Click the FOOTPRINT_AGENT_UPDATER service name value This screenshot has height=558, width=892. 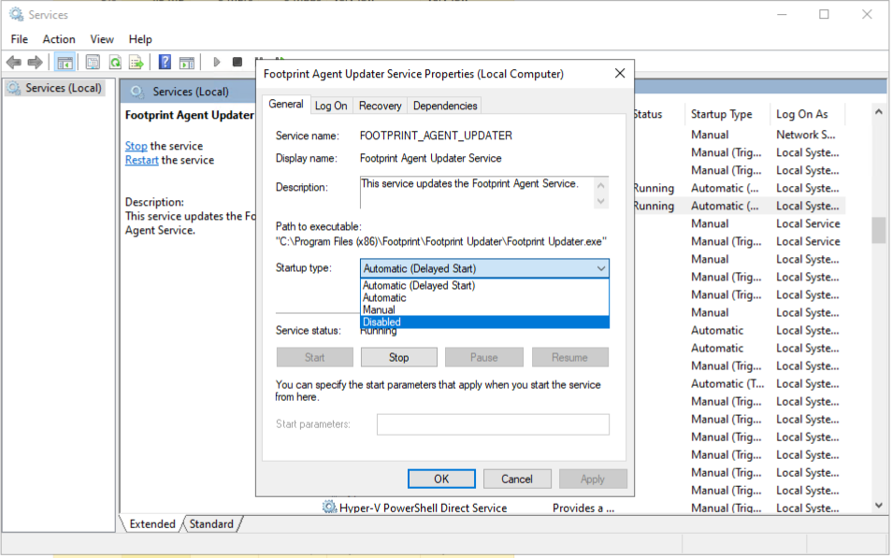pos(436,136)
